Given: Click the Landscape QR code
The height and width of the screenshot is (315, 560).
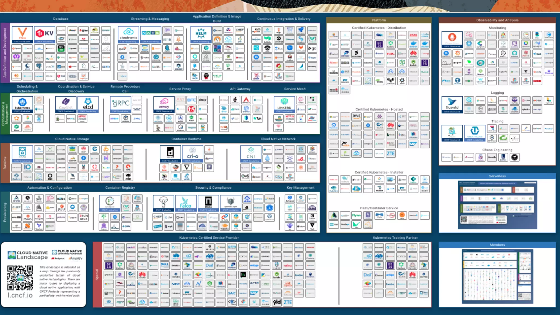Looking at the screenshot, I should [x=20, y=278].
